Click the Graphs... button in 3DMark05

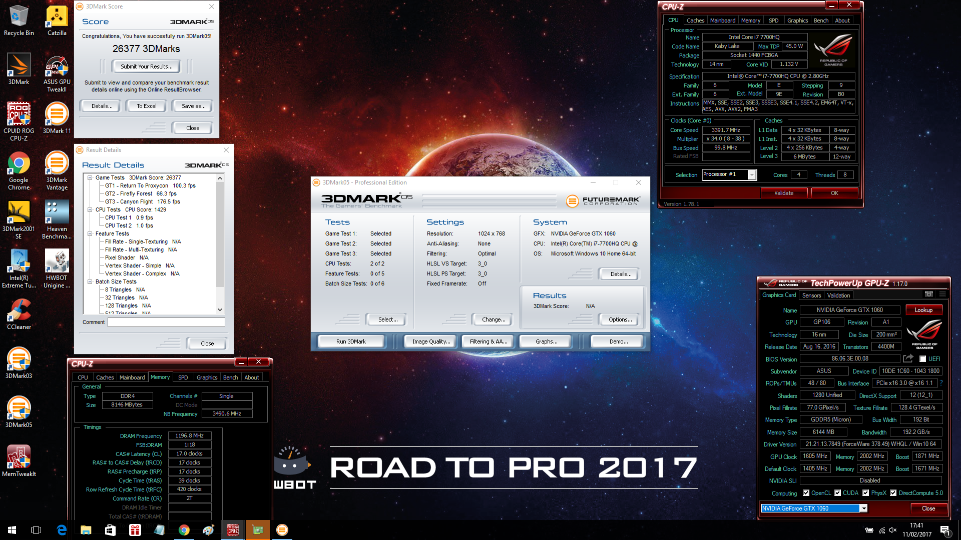click(546, 341)
